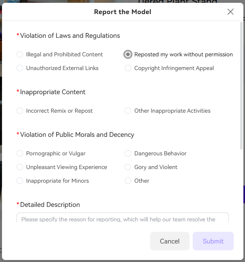
Task: Choose Unauthorized External Links radio button
Action: [x=20, y=68]
